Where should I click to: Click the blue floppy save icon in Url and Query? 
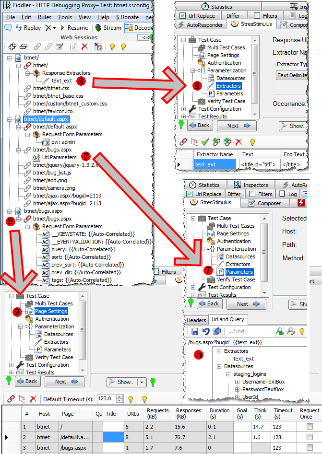[195, 331]
